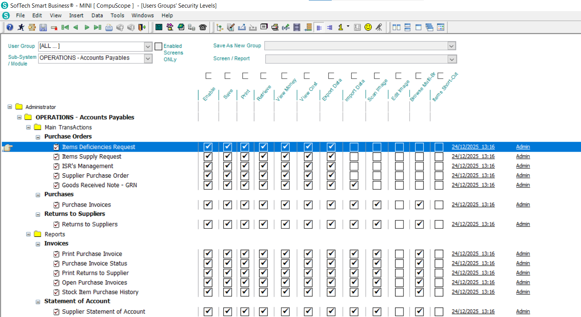Image resolution: width=581 pixels, height=317 pixels.
Task: Click the telephone icon in toolbar
Action: [203, 27]
